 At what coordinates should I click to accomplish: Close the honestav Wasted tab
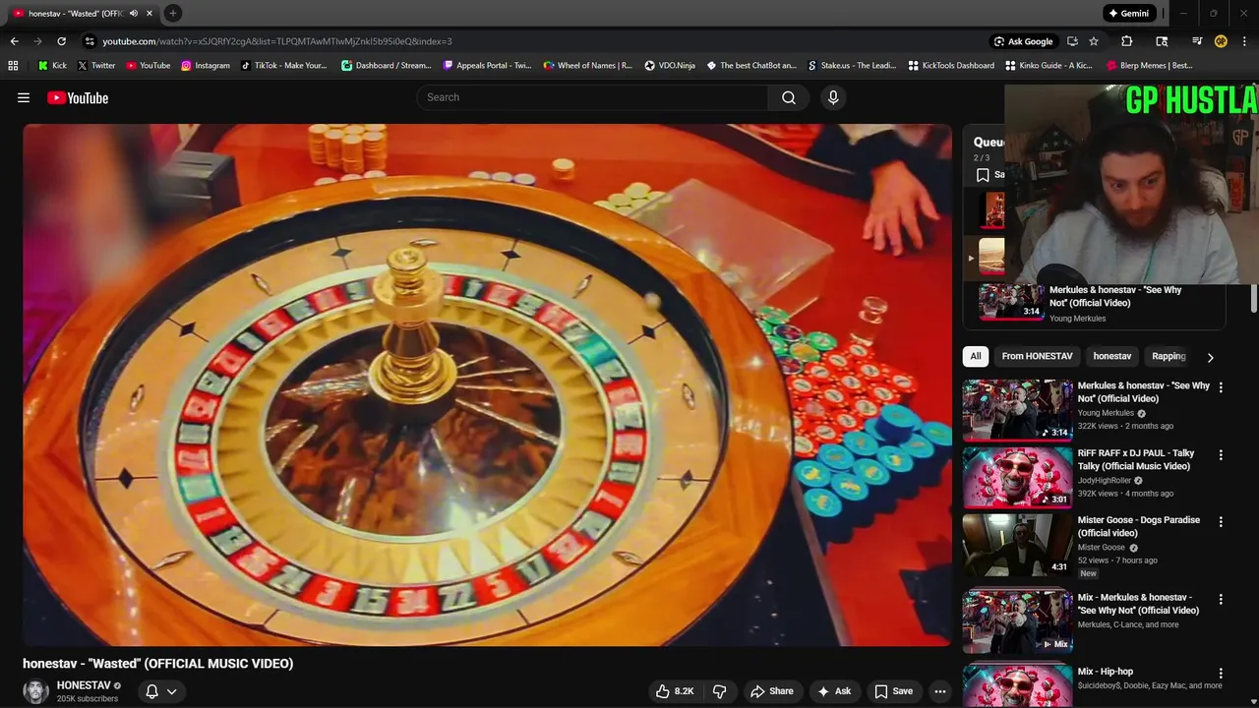[x=150, y=13]
